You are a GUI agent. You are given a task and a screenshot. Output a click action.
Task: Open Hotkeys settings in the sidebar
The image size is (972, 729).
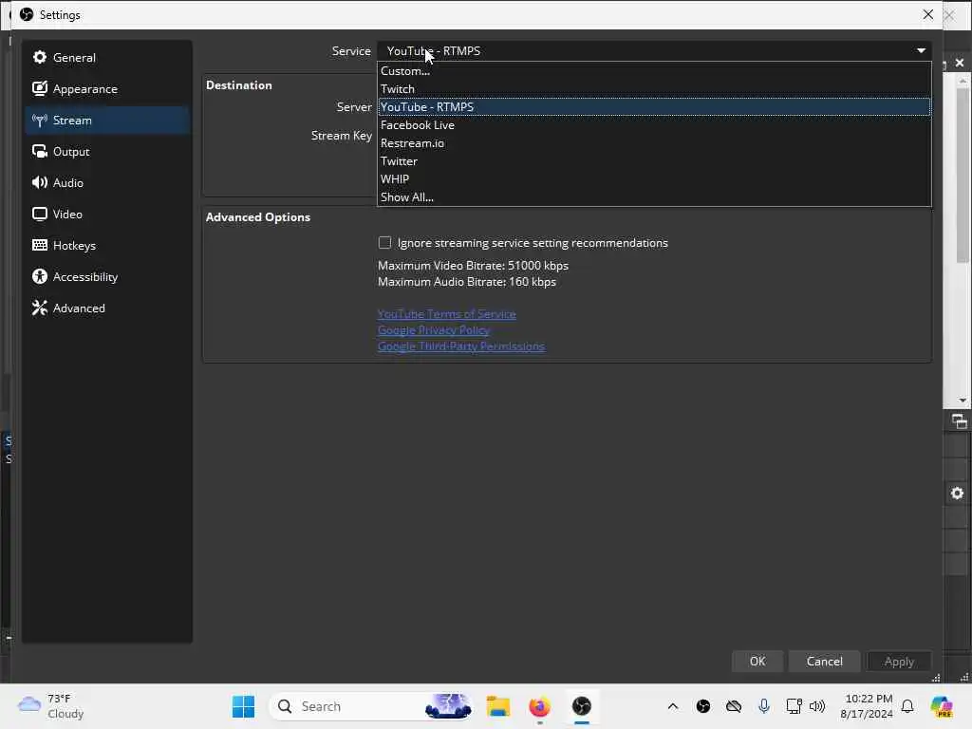click(107, 246)
